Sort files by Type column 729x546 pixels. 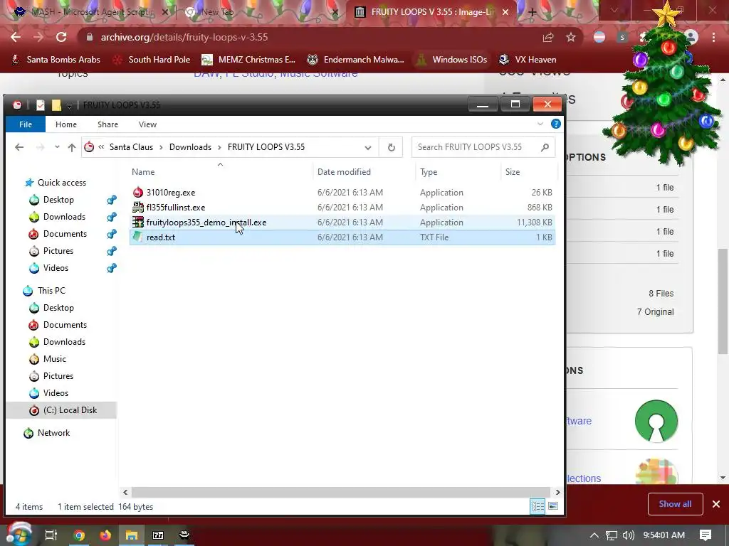coord(429,172)
